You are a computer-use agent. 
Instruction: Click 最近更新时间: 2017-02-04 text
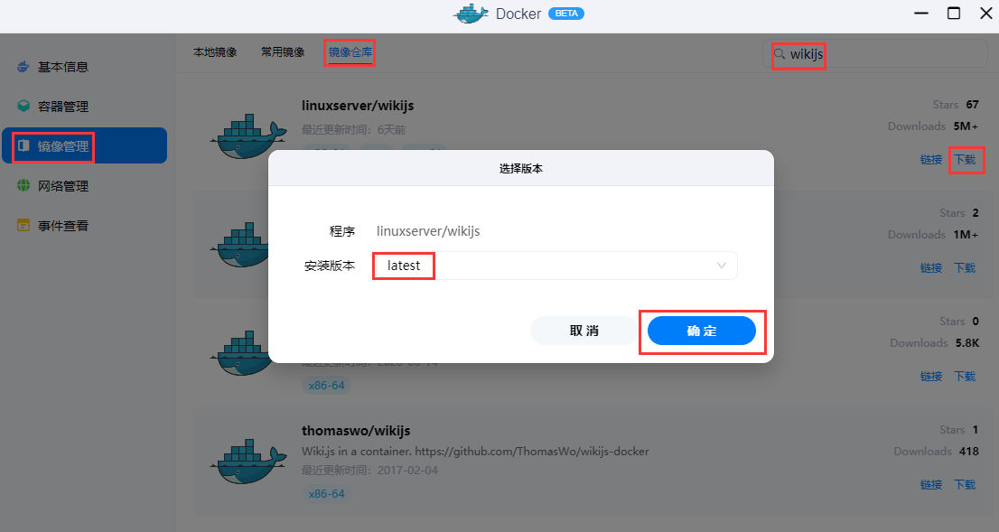pos(370,471)
